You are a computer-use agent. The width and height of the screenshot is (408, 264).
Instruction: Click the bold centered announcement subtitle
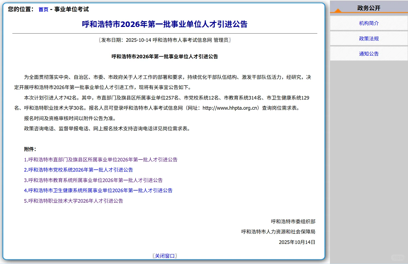point(165,57)
